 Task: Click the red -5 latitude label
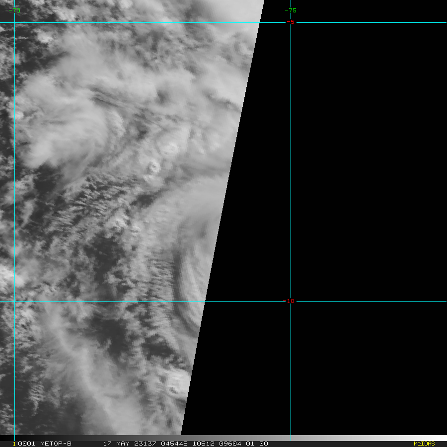pyautogui.click(x=291, y=22)
